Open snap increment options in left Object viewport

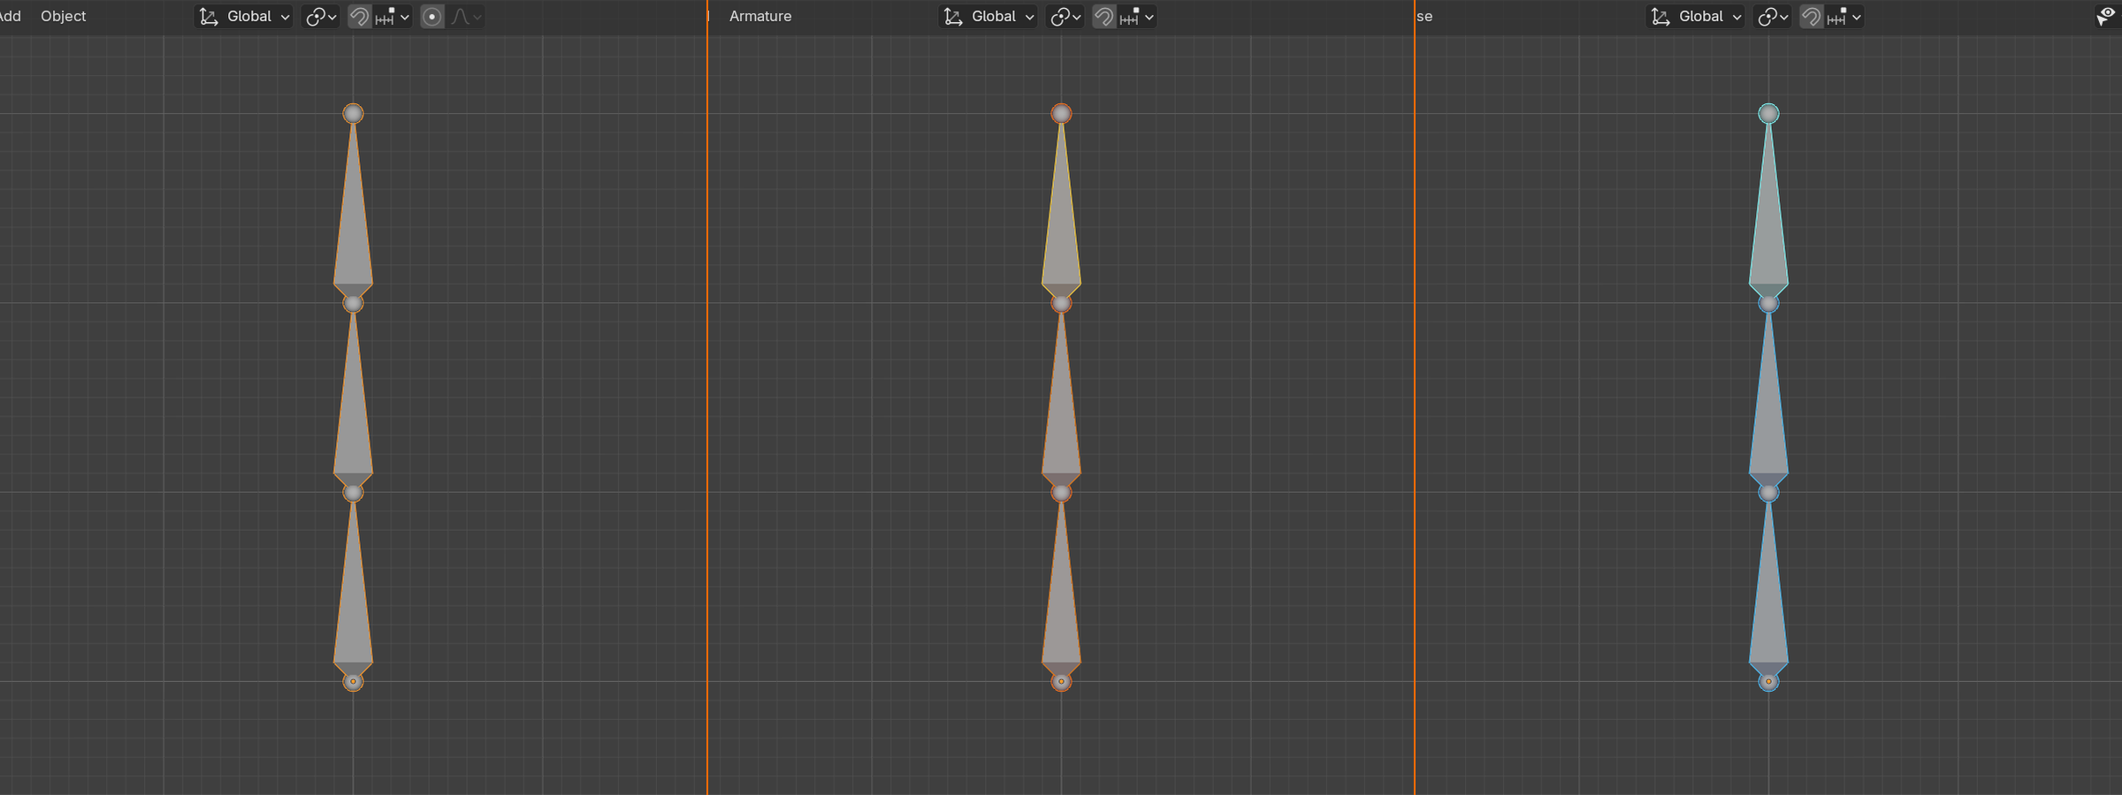(393, 16)
